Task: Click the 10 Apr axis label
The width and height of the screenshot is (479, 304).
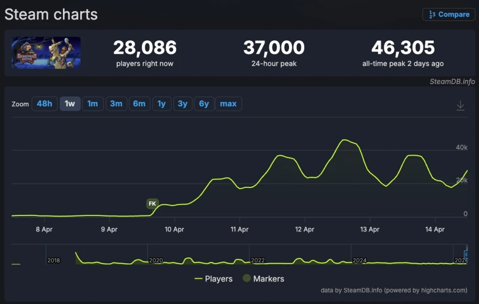Action: pyautogui.click(x=174, y=229)
